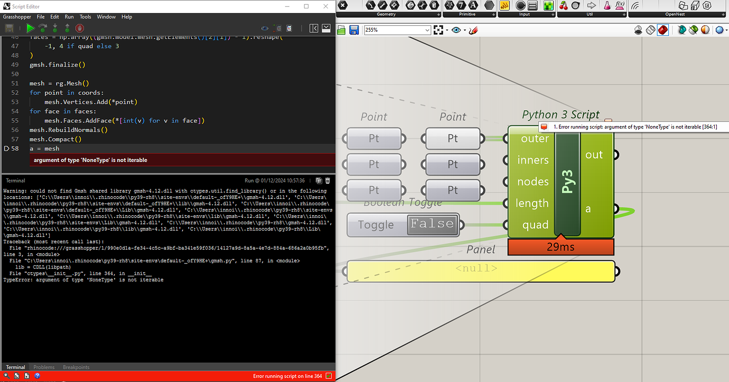The width and height of the screenshot is (729, 382).
Task: Click the red stop execution icon
Action: [79, 28]
